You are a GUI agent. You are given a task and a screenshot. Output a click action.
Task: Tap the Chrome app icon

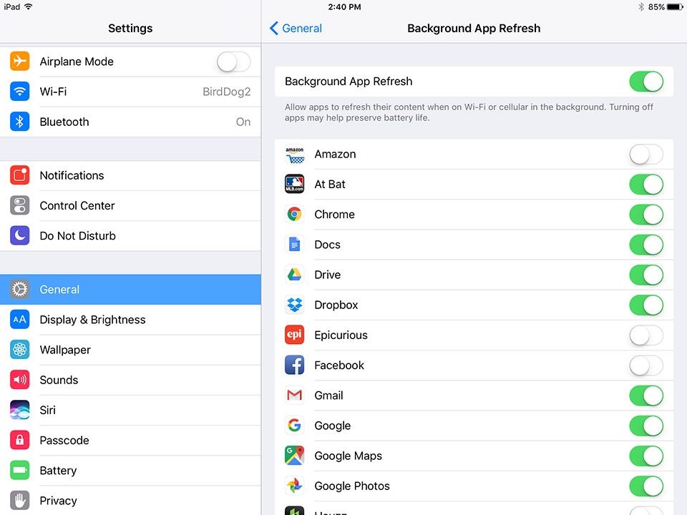point(294,214)
